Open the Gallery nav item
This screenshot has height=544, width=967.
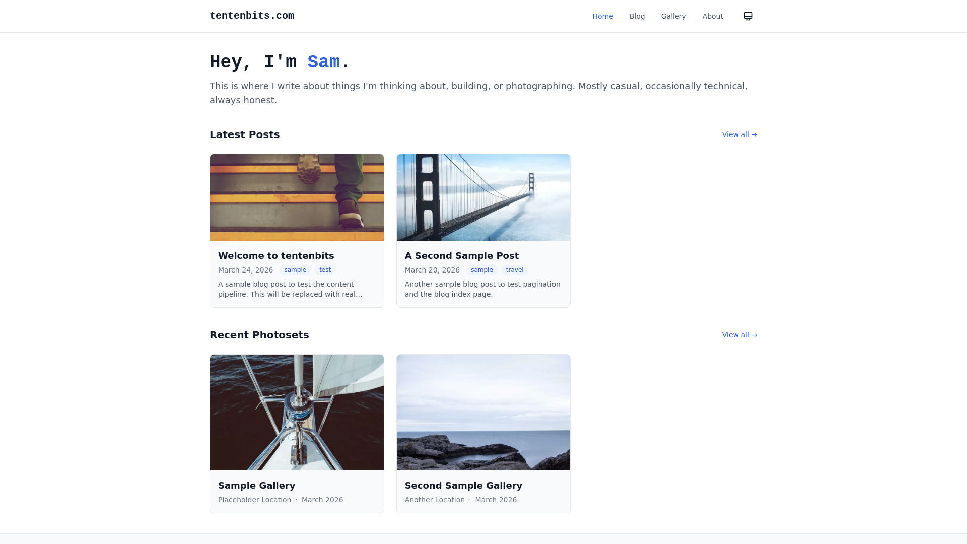[673, 16]
